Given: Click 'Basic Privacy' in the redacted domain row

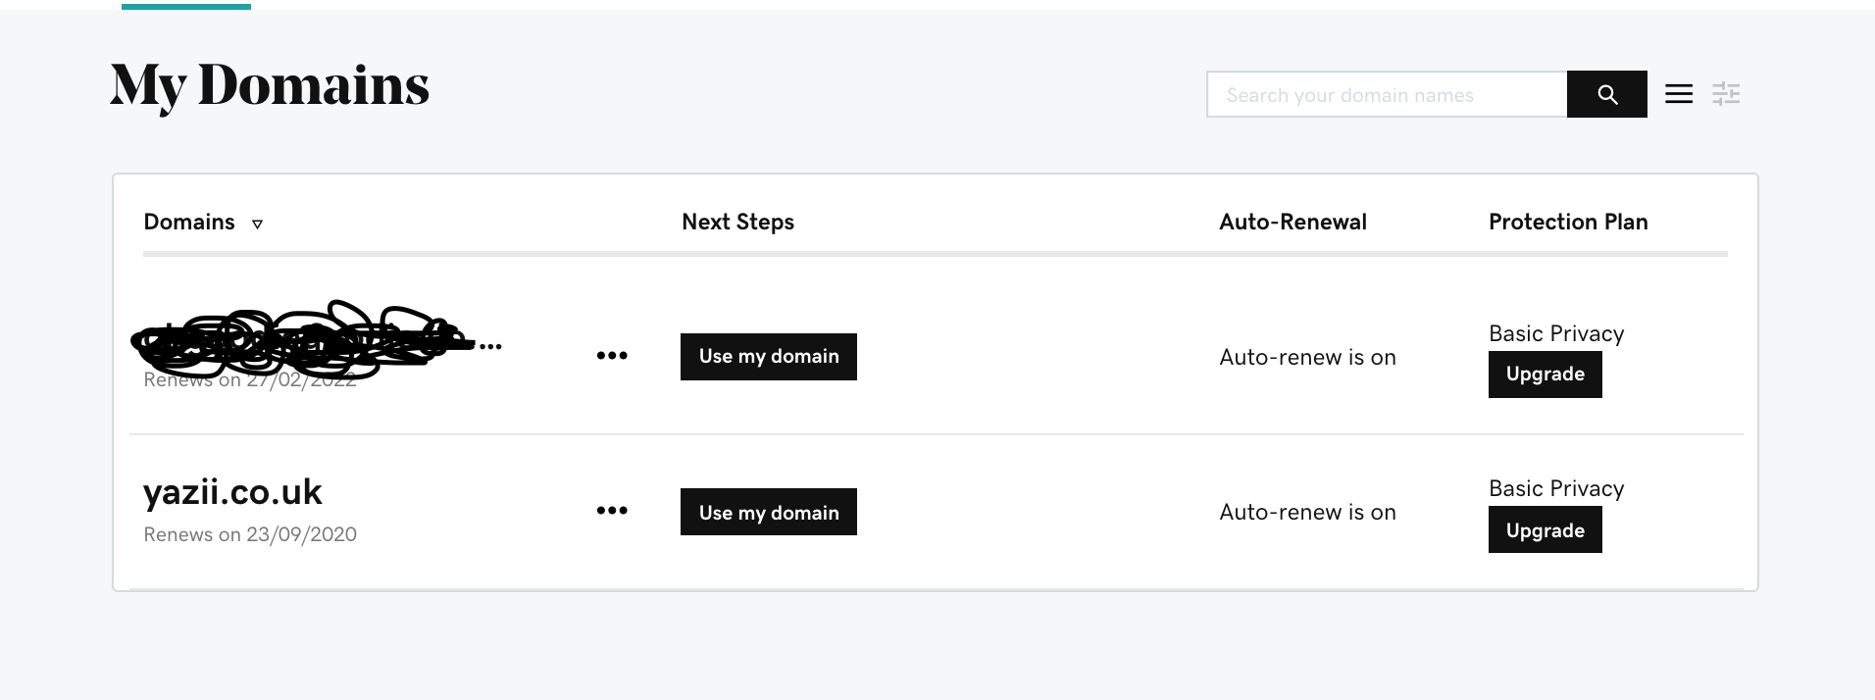Looking at the screenshot, I should click(x=1556, y=333).
